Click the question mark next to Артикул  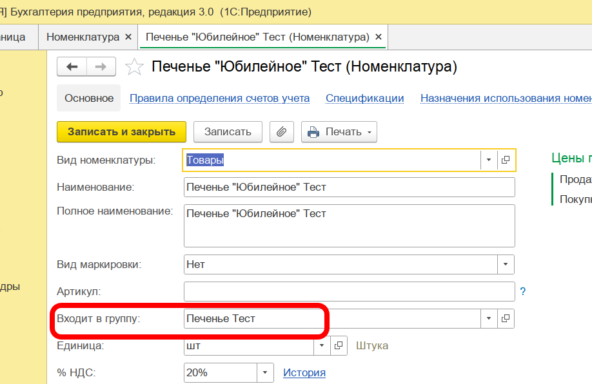click(x=523, y=292)
